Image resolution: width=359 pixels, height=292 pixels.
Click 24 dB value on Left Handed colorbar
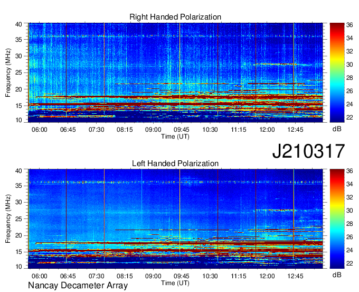pos(349,250)
